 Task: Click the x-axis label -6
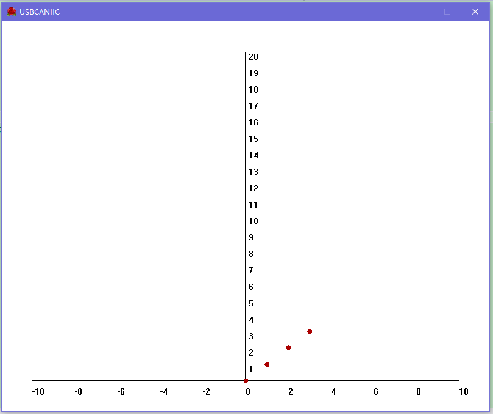point(121,391)
